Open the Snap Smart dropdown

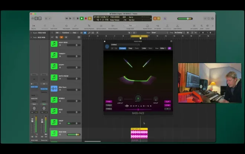click(x=160, y=33)
